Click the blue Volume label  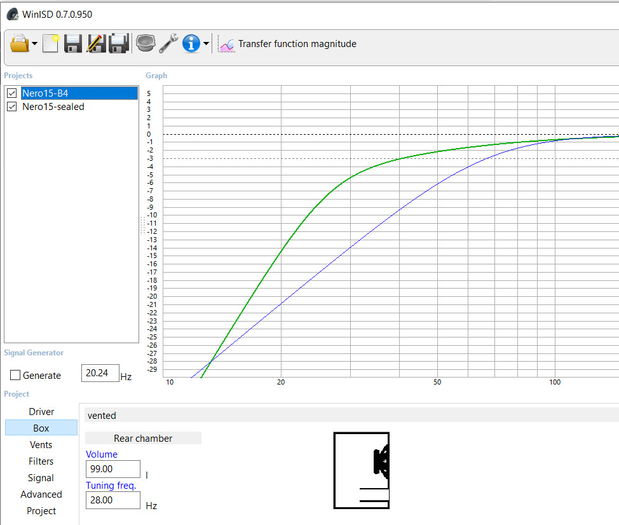click(x=102, y=454)
